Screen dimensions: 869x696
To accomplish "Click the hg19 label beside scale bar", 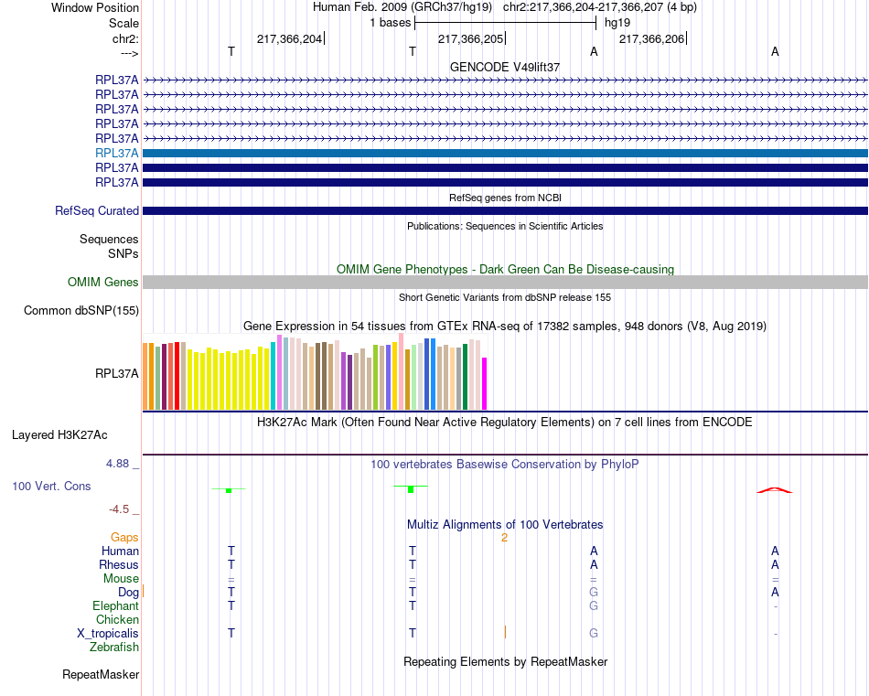I will point(617,23).
